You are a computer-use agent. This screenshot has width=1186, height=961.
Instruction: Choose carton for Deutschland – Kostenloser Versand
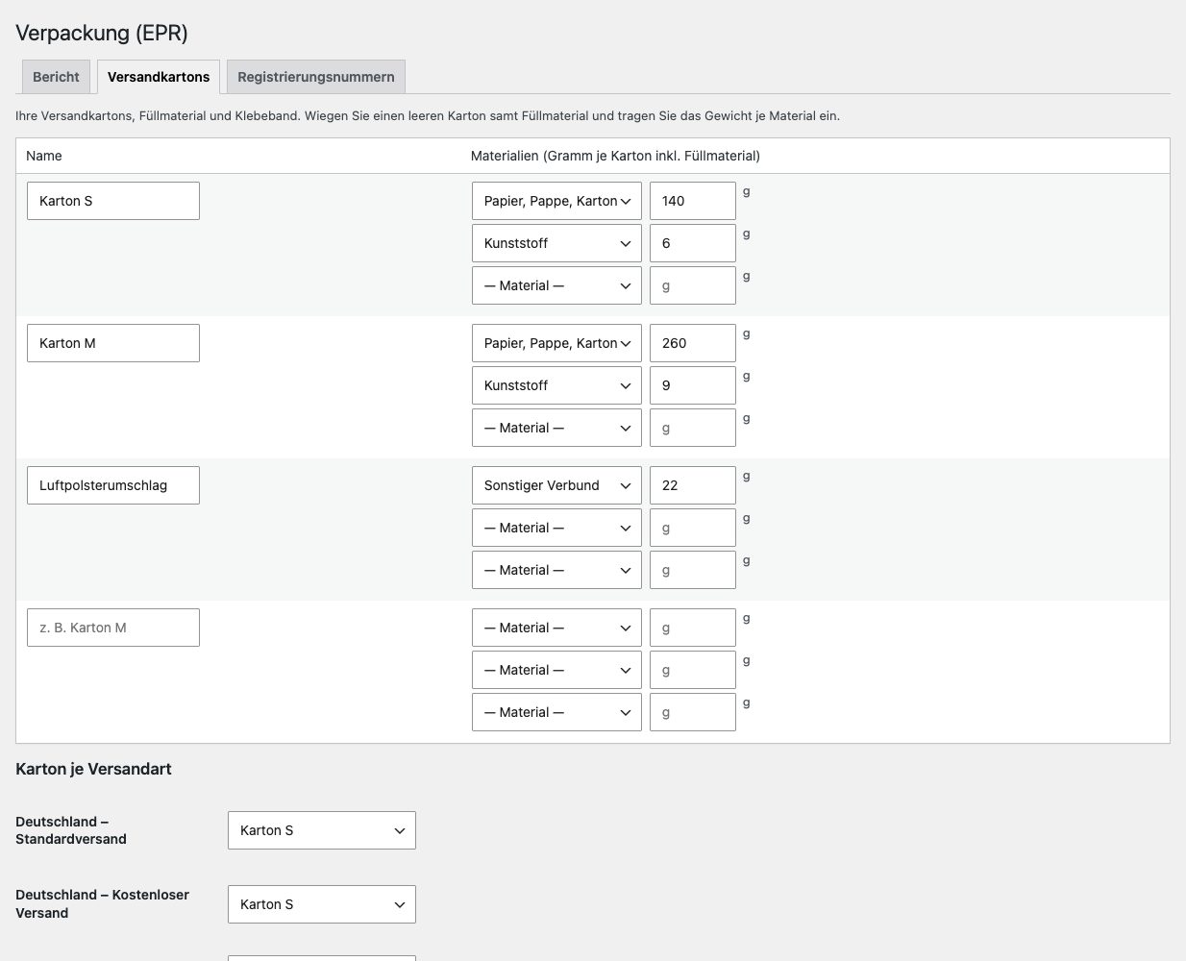click(x=322, y=904)
